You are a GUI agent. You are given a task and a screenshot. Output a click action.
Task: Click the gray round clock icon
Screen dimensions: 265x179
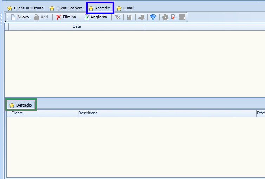(165, 17)
